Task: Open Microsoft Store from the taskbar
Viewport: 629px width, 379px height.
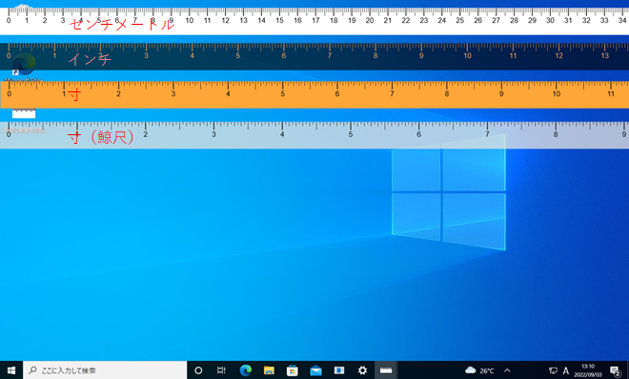Action: click(x=293, y=370)
